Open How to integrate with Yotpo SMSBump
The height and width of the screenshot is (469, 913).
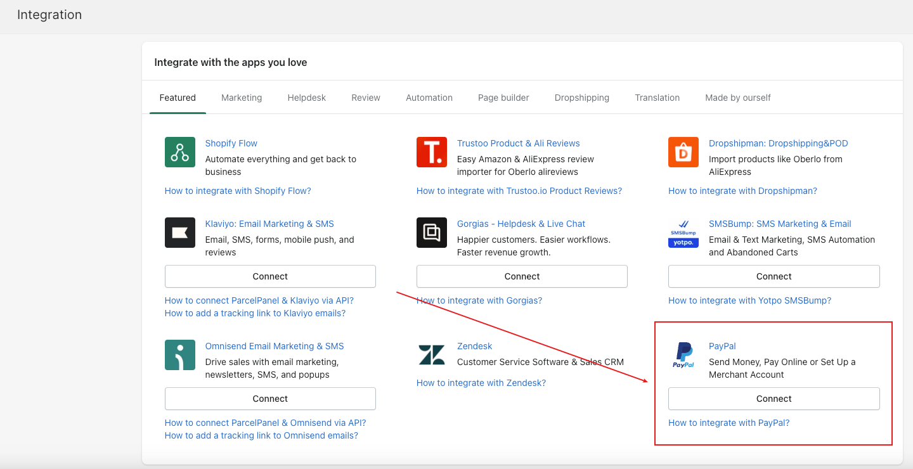point(749,300)
